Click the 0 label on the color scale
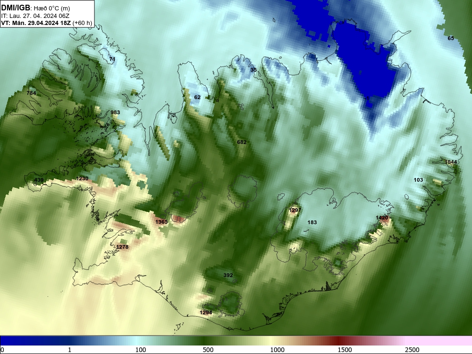This screenshot has height=354, width=472. [x=2, y=350]
